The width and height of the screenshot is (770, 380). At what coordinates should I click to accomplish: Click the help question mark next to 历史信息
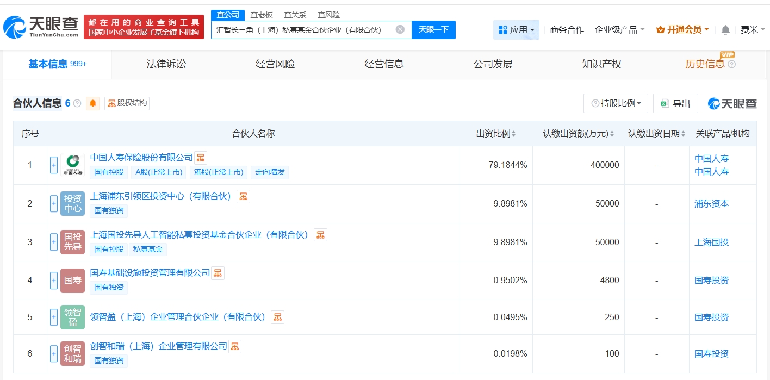[x=731, y=64]
